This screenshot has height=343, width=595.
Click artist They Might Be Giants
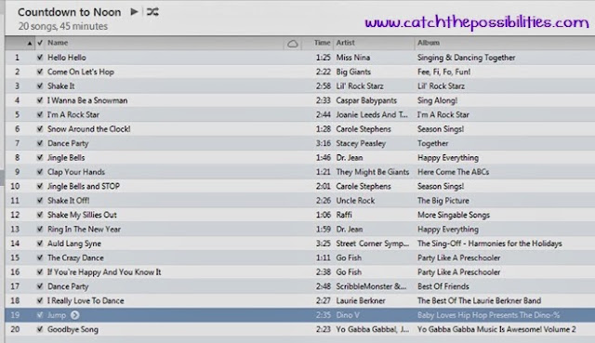[x=373, y=172]
